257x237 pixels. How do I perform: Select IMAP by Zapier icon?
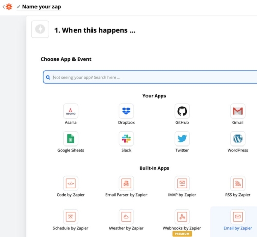[182, 184]
